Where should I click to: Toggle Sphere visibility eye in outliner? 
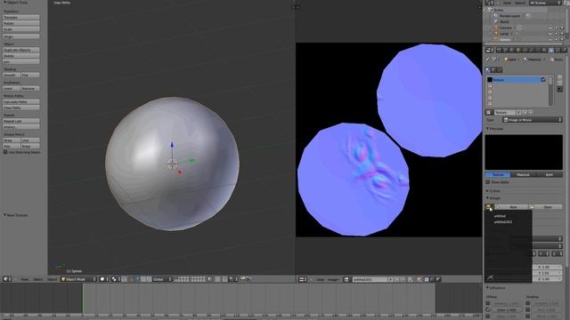pyautogui.click(x=550, y=39)
